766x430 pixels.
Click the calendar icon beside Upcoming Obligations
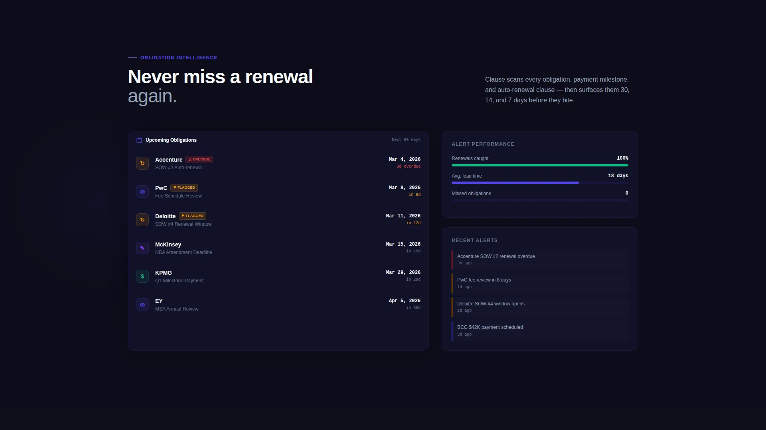(x=139, y=140)
